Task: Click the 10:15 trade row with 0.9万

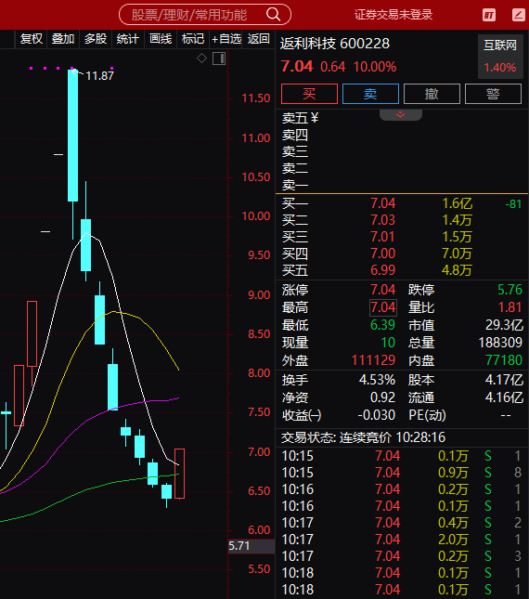Action: point(400,473)
